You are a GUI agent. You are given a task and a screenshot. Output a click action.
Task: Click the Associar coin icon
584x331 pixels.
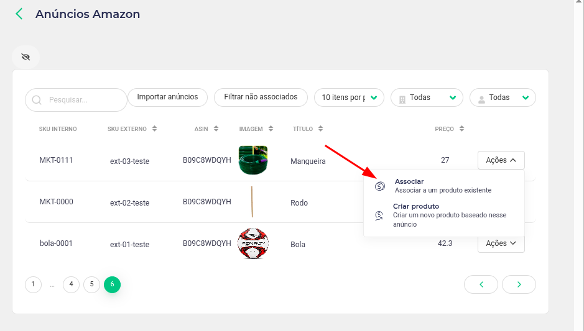click(379, 186)
